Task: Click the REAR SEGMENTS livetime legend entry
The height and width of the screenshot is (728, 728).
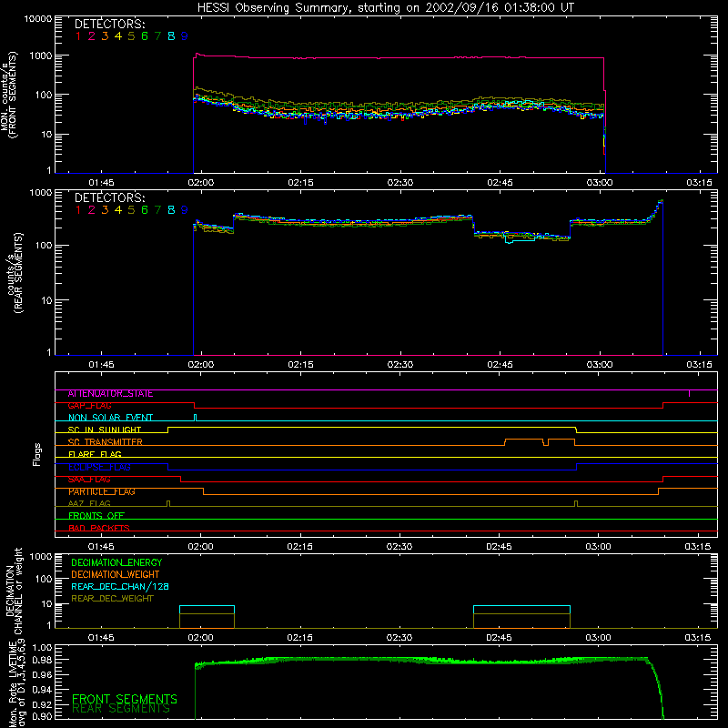Action: click(x=121, y=709)
